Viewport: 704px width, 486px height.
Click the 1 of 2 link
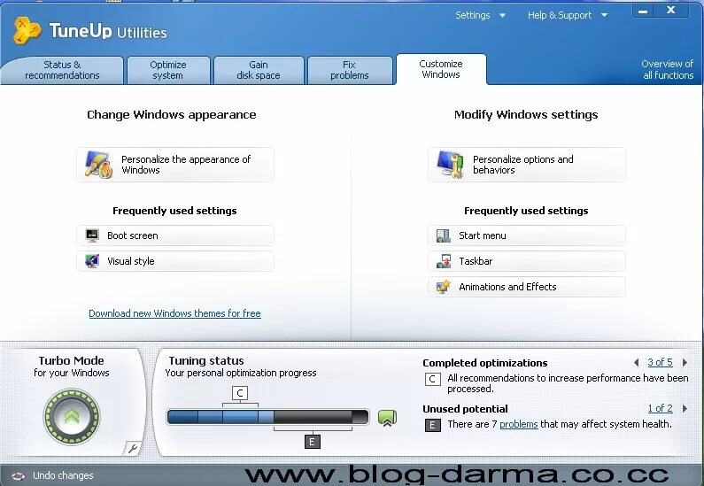[660, 408]
